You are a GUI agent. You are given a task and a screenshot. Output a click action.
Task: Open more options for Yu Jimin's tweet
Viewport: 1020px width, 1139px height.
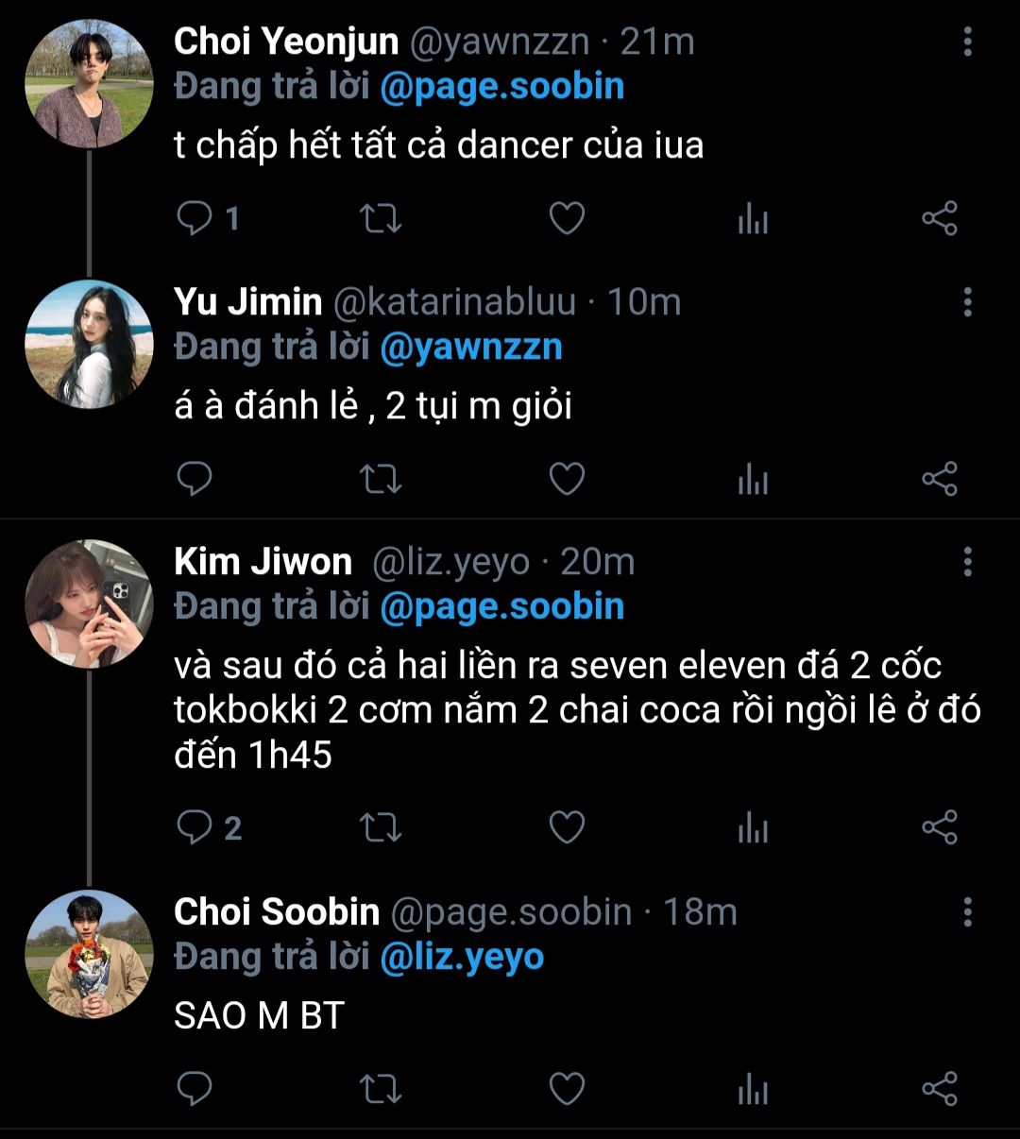pyautogui.click(x=967, y=302)
